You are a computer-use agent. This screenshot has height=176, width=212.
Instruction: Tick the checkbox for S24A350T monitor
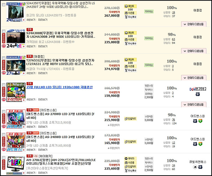pyautogui.click(x=4, y=5)
